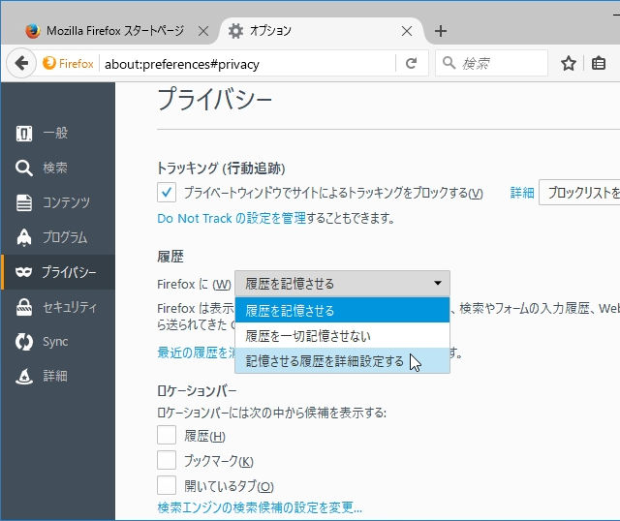Uncheck プライベートウィンドウ tracking block checkbox
Viewport: 620px width, 521px height.
click(167, 193)
